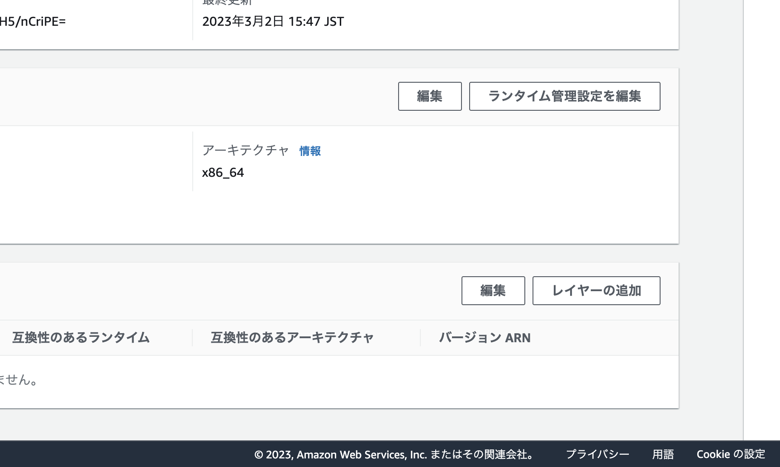Image resolution: width=780 pixels, height=467 pixels.
Task: Sort by the 互換性のあるアーキテクチャ column
Action: click(291, 337)
